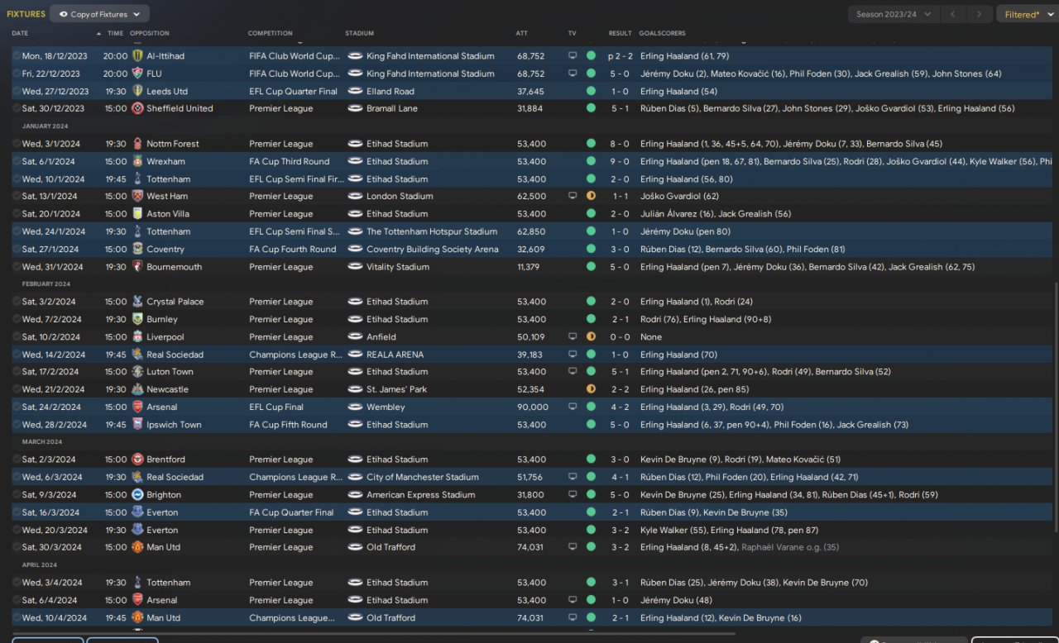The image size is (1059, 643).
Task: Click the Newcastle club badge
Action: (137, 389)
